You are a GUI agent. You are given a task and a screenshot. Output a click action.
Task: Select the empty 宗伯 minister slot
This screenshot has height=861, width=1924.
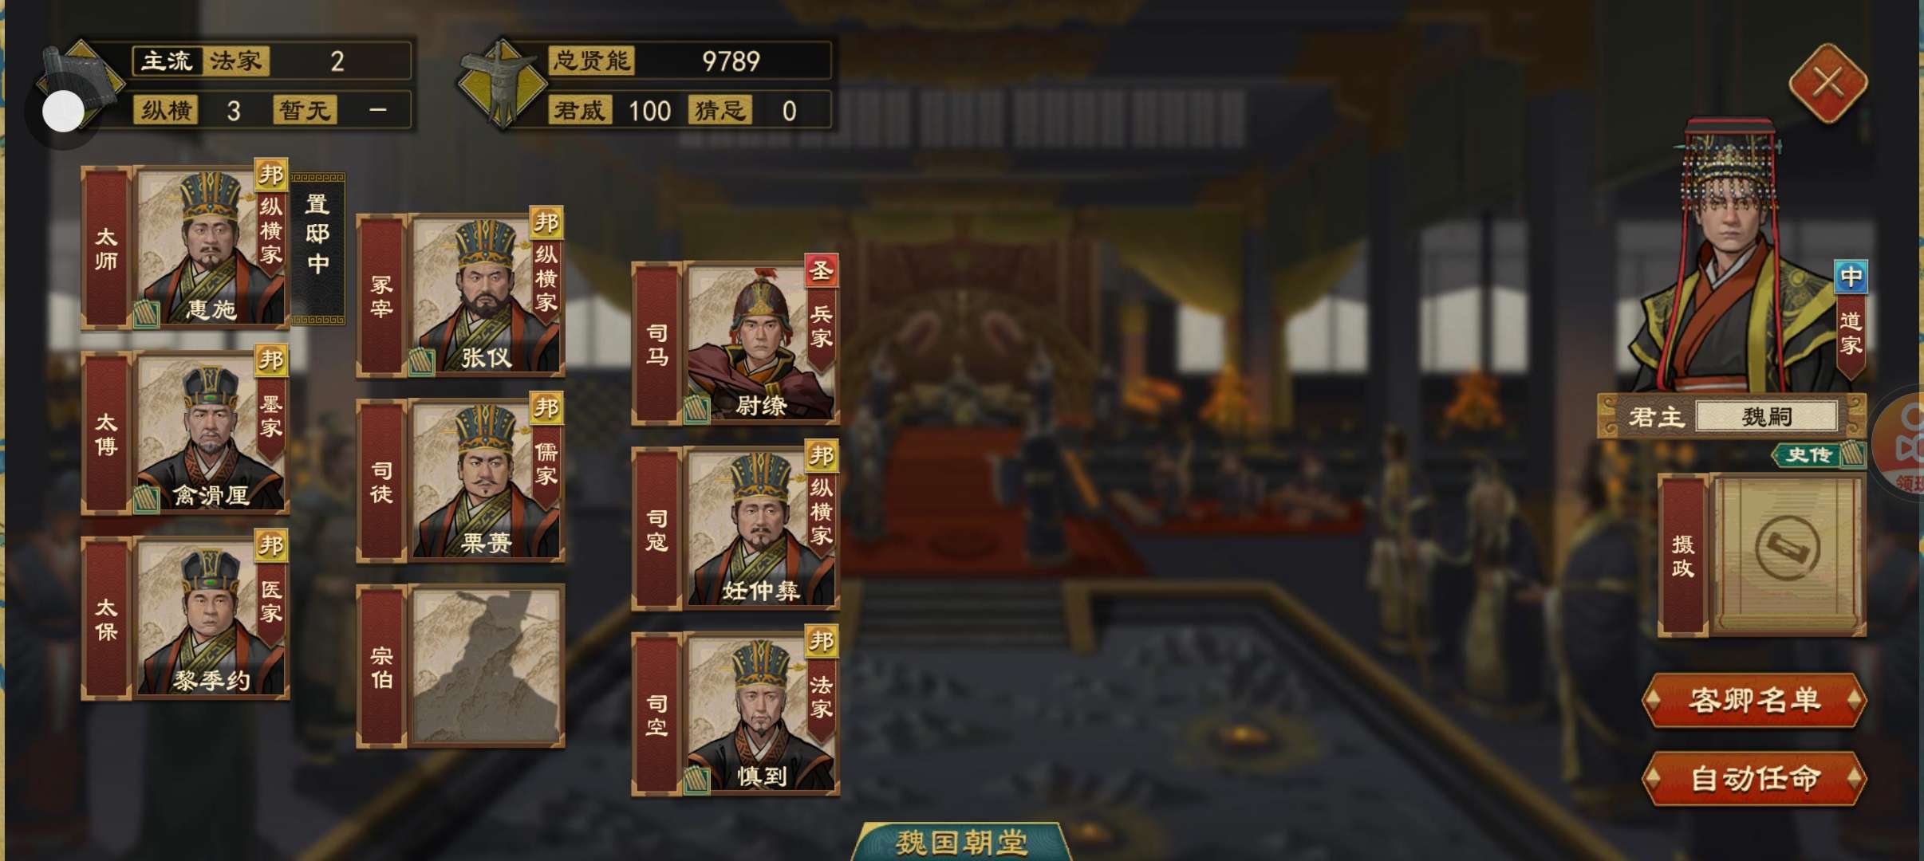pyautogui.click(x=486, y=666)
